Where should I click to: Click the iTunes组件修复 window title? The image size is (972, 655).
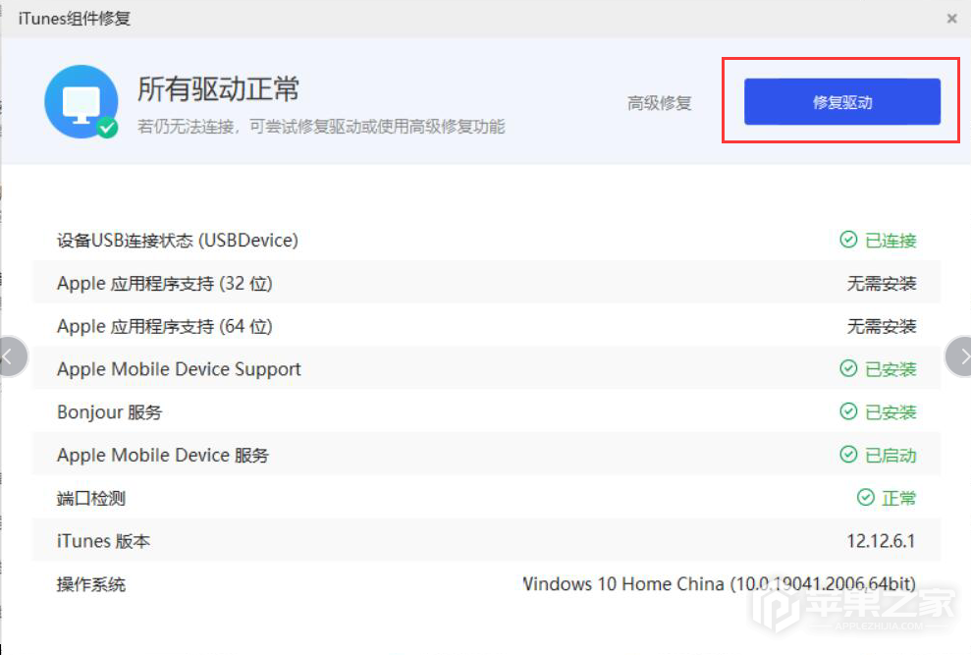tap(75, 19)
